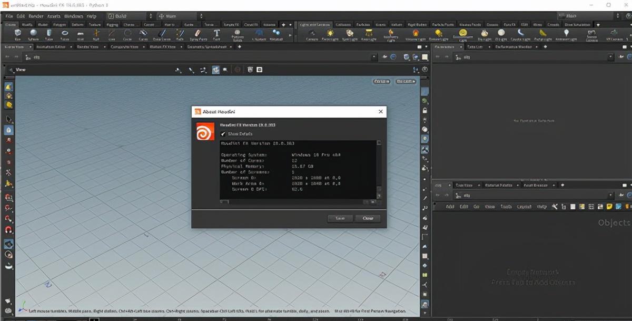Add an Area Light from the shelf
Screen dimensions: 632x321
[x=369, y=35]
